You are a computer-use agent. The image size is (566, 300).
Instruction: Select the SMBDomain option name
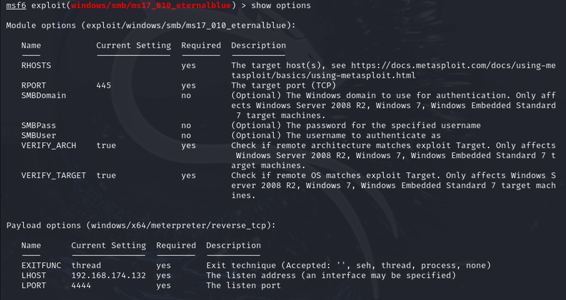(44, 96)
